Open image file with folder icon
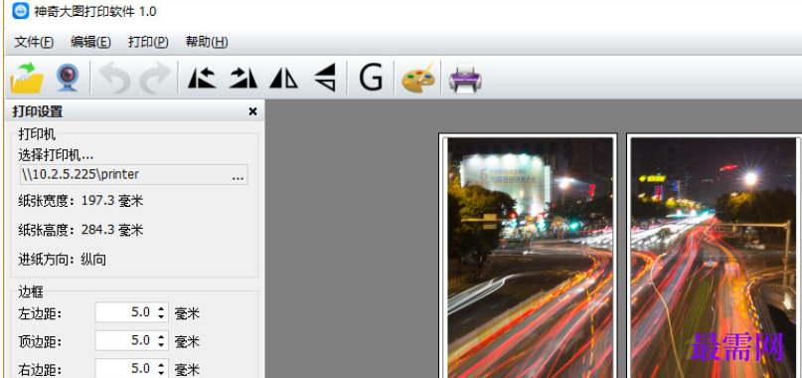Image resolution: width=802 pixels, height=378 pixels. tap(27, 78)
